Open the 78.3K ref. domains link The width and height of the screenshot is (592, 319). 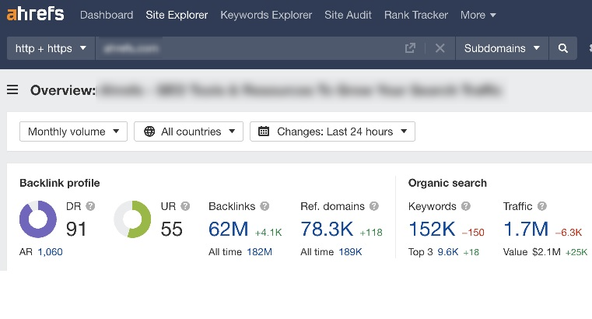tap(327, 230)
